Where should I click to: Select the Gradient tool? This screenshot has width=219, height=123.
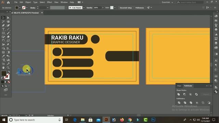pos(8,52)
